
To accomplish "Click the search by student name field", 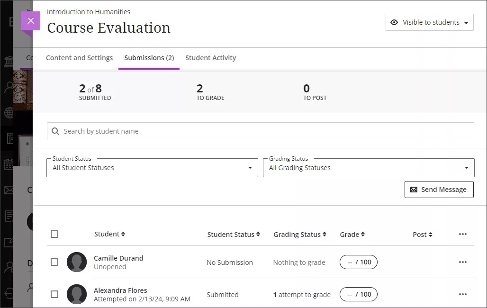I will point(260,131).
